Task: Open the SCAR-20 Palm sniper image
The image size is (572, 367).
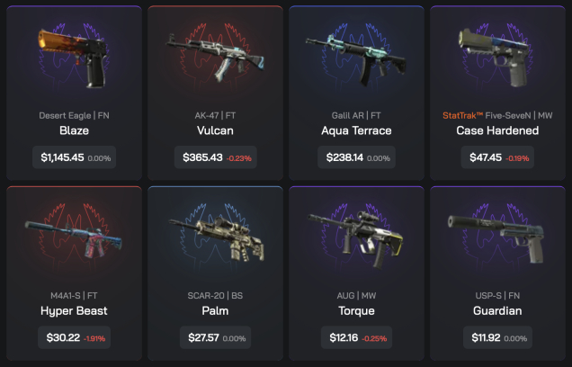Action: point(218,238)
